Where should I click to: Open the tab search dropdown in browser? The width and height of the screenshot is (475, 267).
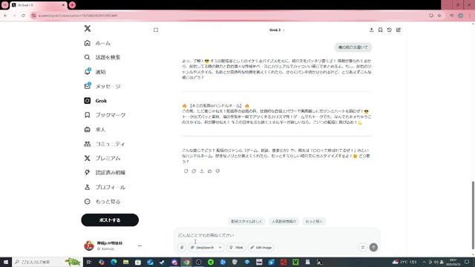point(5,5)
